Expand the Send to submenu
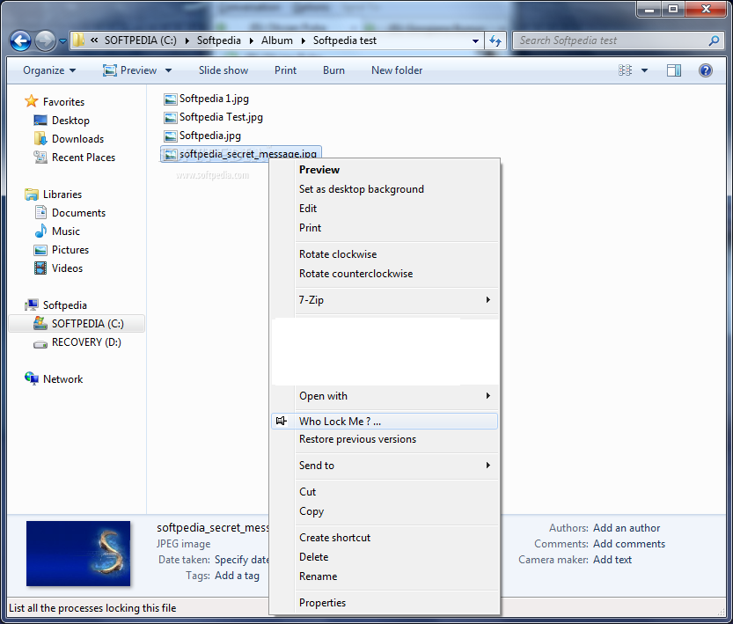 click(x=385, y=466)
